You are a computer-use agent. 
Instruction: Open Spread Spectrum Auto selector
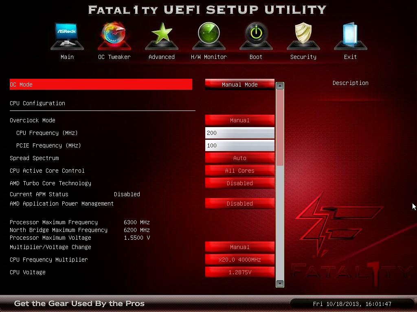(239, 158)
